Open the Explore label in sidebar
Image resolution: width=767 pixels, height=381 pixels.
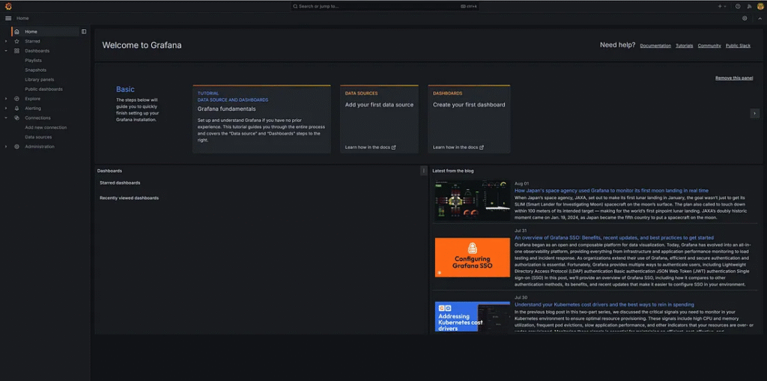[x=33, y=99]
